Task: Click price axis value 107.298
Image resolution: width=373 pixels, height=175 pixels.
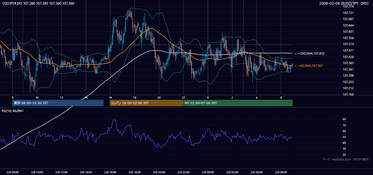Action: [348, 76]
